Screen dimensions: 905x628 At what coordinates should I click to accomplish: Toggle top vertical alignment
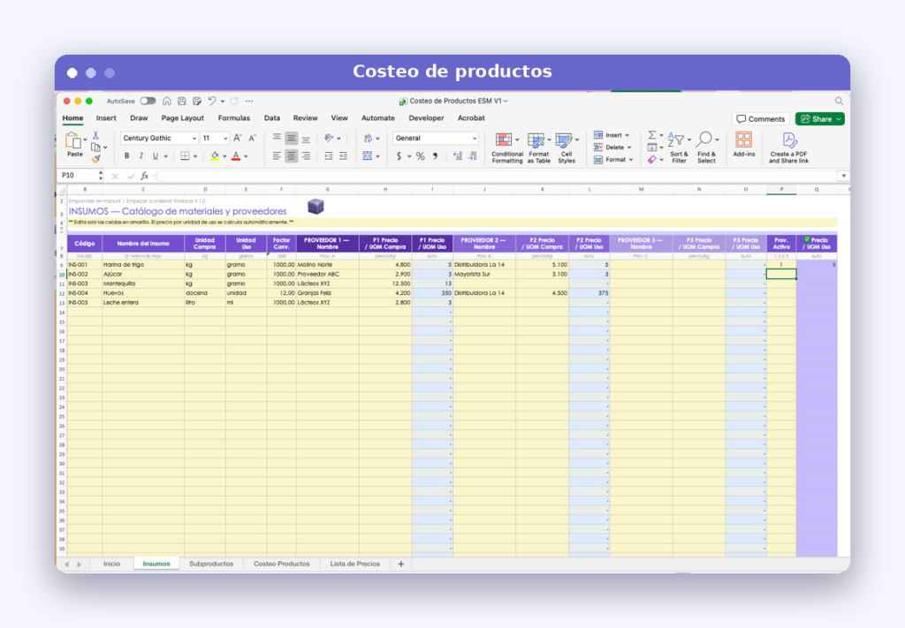click(277, 138)
